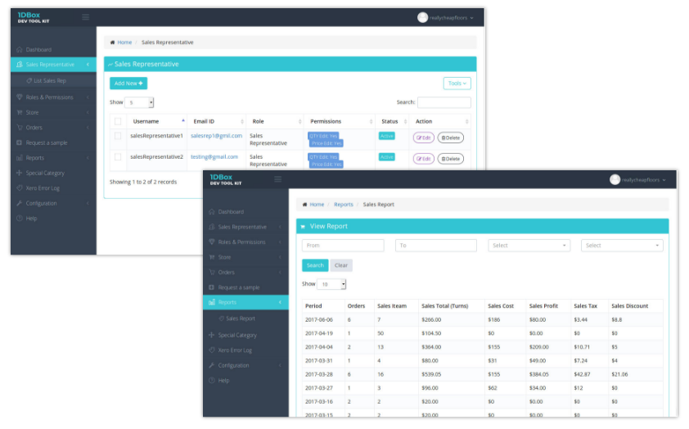Open List Sales Rep in back sidebar
Screen dimensions: 689x429
click(x=49, y=81)
